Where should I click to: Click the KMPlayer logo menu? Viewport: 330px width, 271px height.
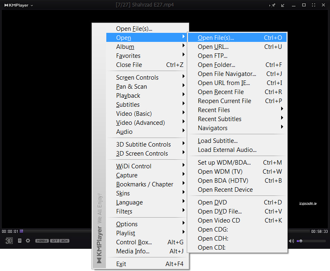tap(18, 5)
